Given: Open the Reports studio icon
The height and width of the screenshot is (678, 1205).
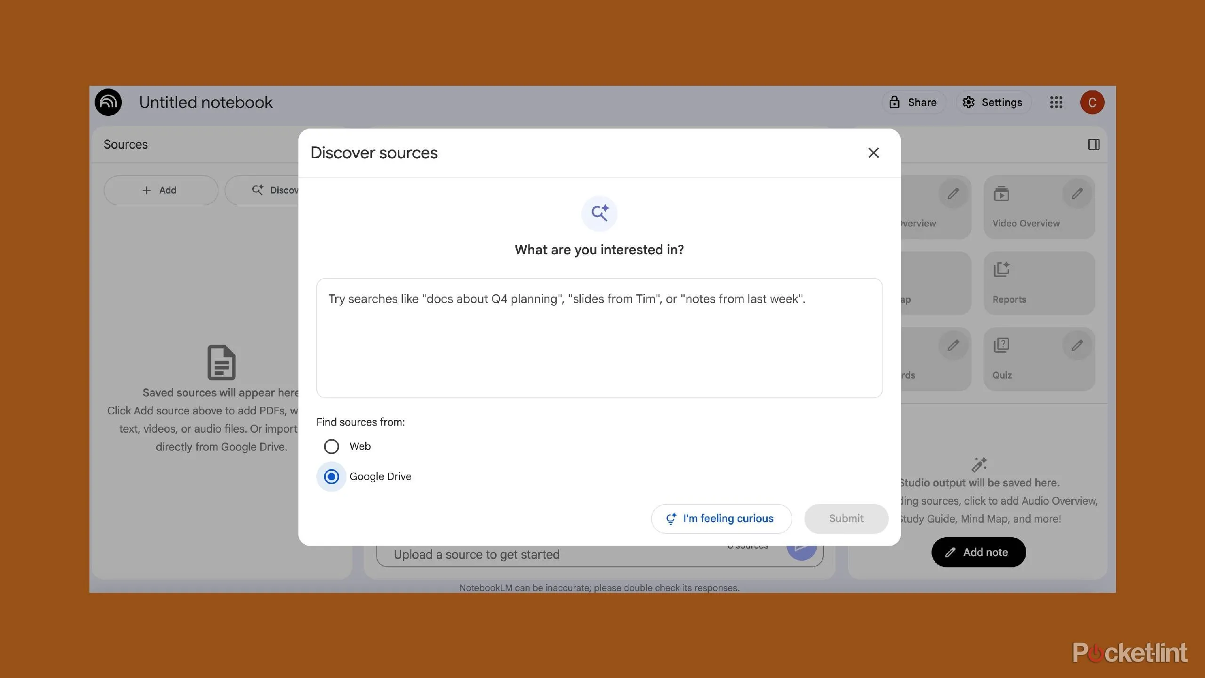Looking at the screenshot, I should click(1002, 269).
